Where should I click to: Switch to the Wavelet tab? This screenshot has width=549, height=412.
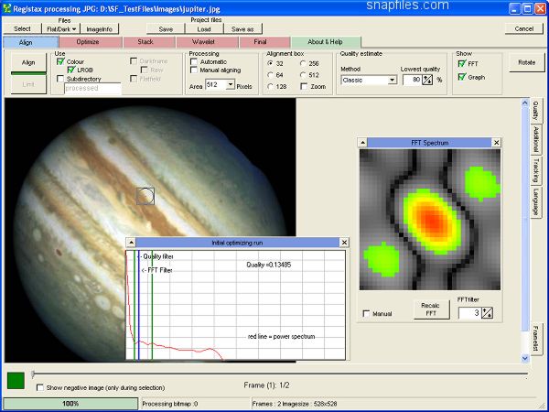coord(203,42)
